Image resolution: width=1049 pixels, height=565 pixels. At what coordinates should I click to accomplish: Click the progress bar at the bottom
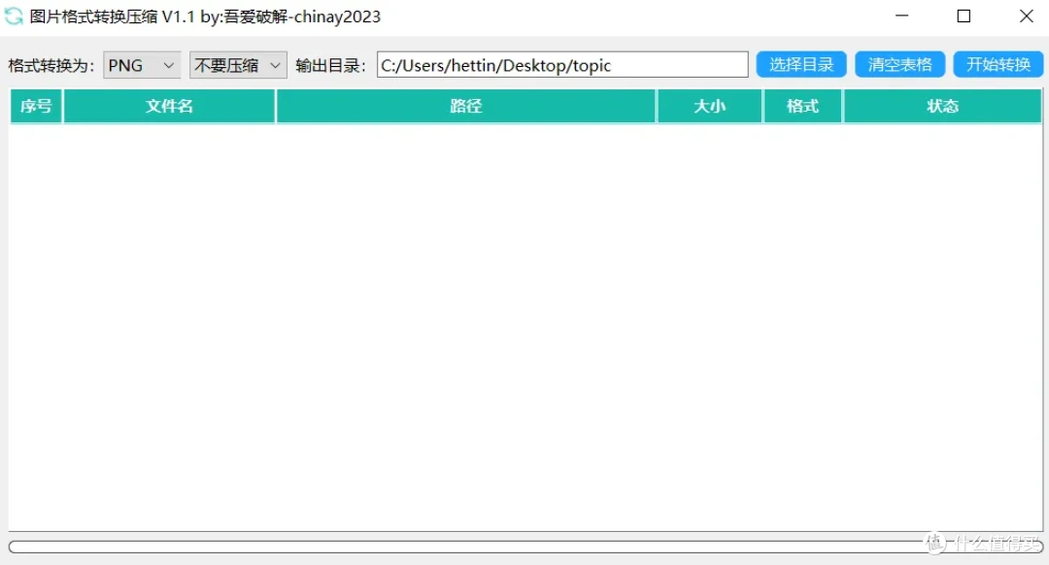coord(525,547)
